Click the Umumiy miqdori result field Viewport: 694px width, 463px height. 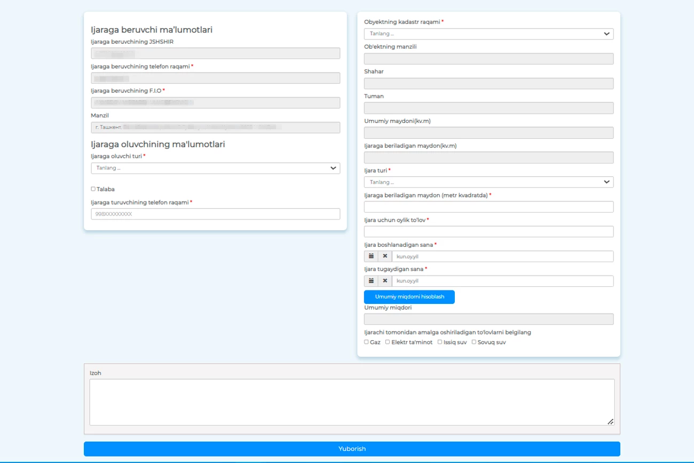(x=488, y=319)
